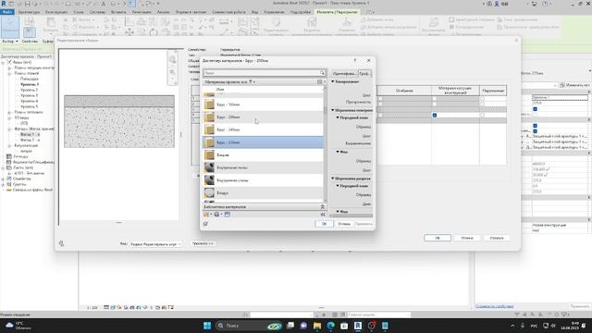Toggle first-row wrapping checkbox in layers table

click(380, 99)
